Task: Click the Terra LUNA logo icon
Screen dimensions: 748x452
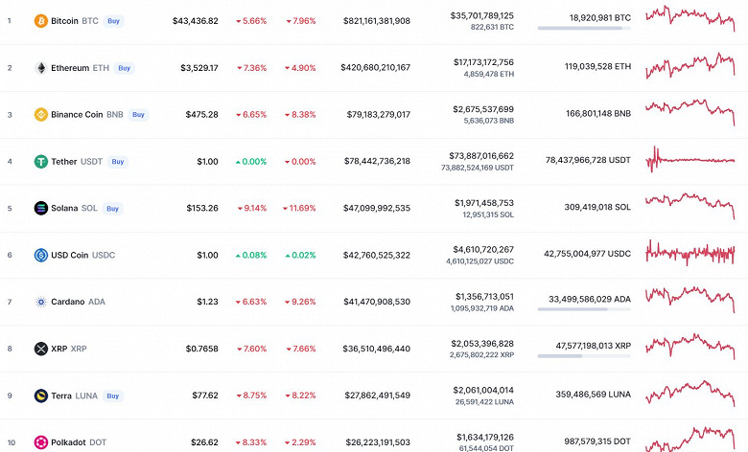Action: pyautogui.click(x=41, y=395)
